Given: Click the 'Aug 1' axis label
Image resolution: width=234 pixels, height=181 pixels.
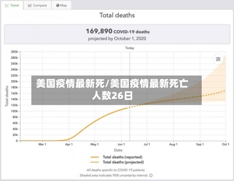Looking at the screenshot, I should (x=174, y=145).
